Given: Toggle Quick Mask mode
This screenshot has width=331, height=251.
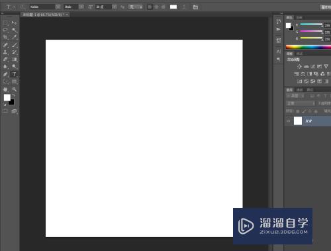Looking at the screenshot, I should [x=5, y=111].
